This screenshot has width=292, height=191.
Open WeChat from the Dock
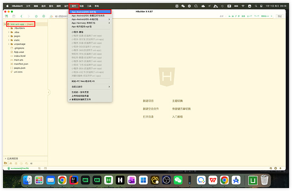(x=178, y=180)
